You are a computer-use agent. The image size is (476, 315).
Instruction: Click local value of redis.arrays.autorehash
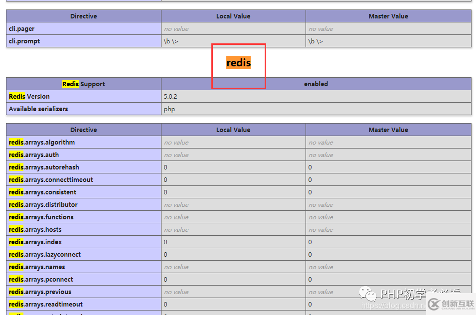pos(233,167)
